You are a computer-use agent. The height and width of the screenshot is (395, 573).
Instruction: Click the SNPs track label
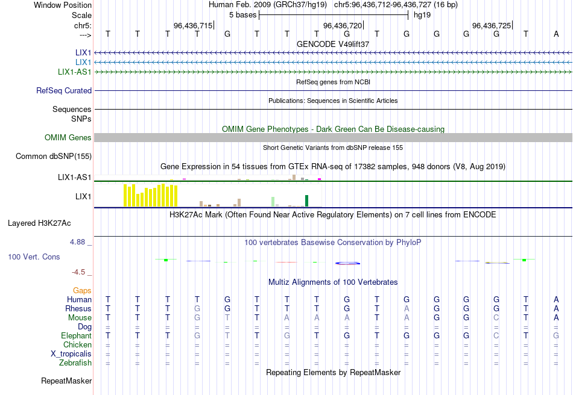click(81, 119)
